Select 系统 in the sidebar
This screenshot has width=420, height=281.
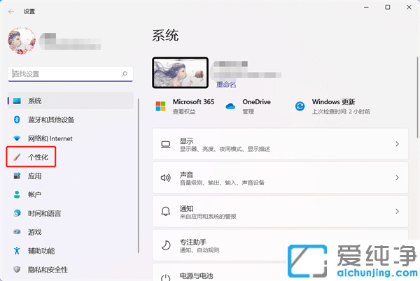(71, 101)
